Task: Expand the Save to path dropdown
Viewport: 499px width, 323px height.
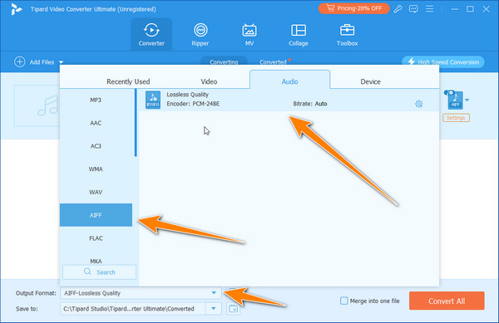Action: pyautogui.click(x=214, y=308)
